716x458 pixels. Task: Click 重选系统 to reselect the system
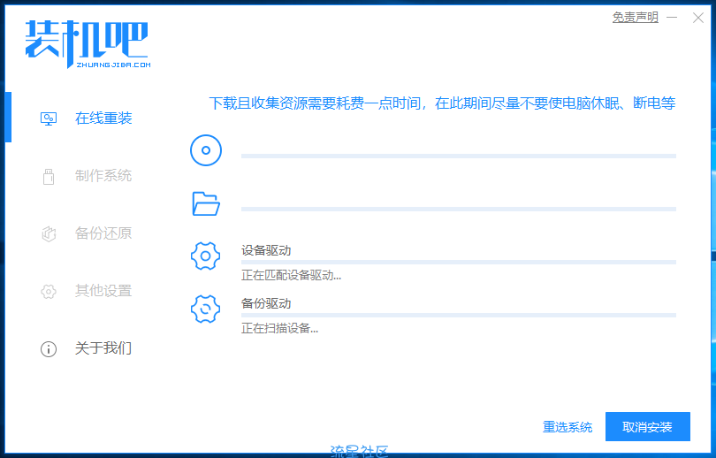(x=567, y=427)
